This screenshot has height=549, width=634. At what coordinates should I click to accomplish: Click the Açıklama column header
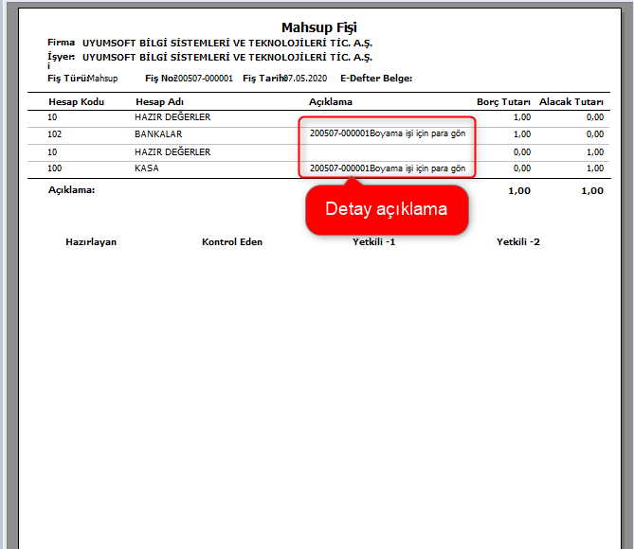pos(331,101)
